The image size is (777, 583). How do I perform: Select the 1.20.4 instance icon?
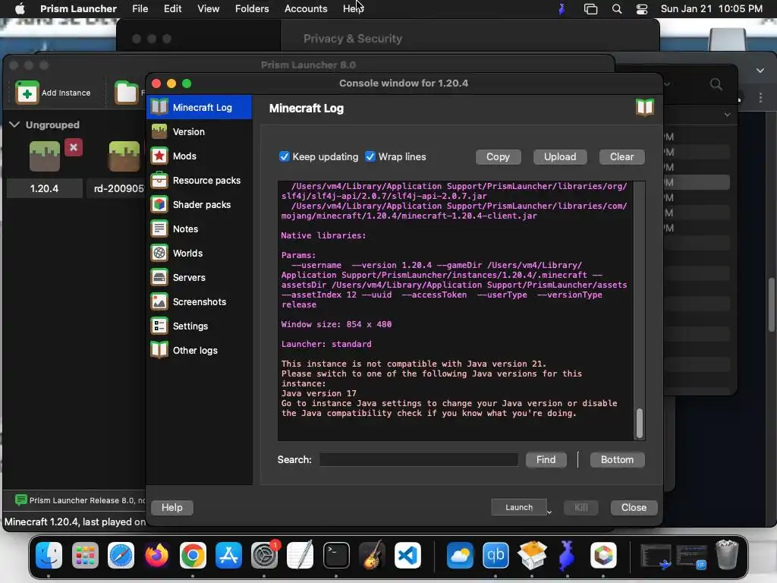coord(45,156)
